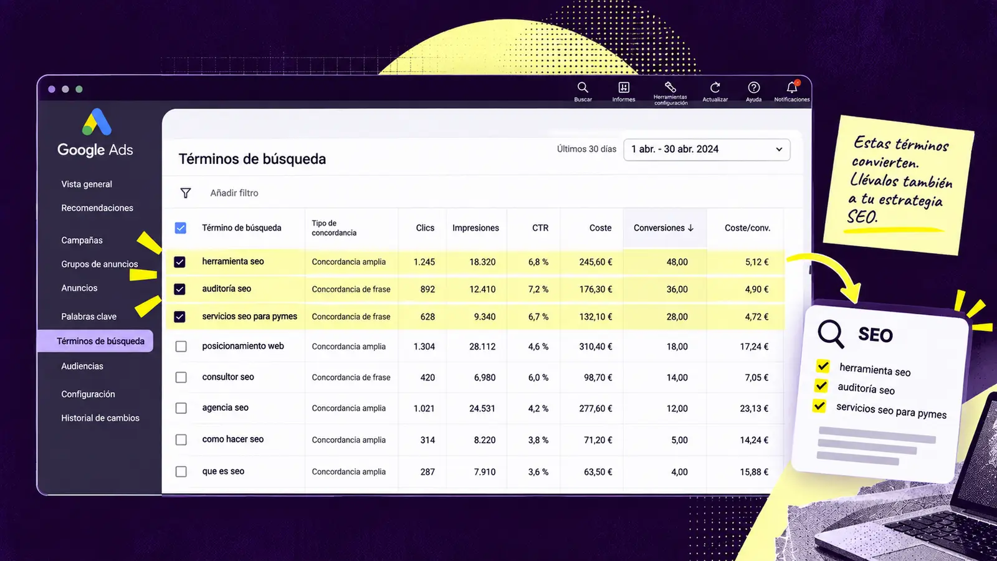Open Grupos de anuncios
The image size is (997, 561).
(x=100, y=264)
